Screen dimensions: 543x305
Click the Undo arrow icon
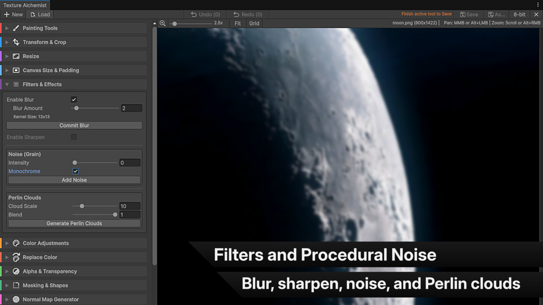[x=194, y=14]
